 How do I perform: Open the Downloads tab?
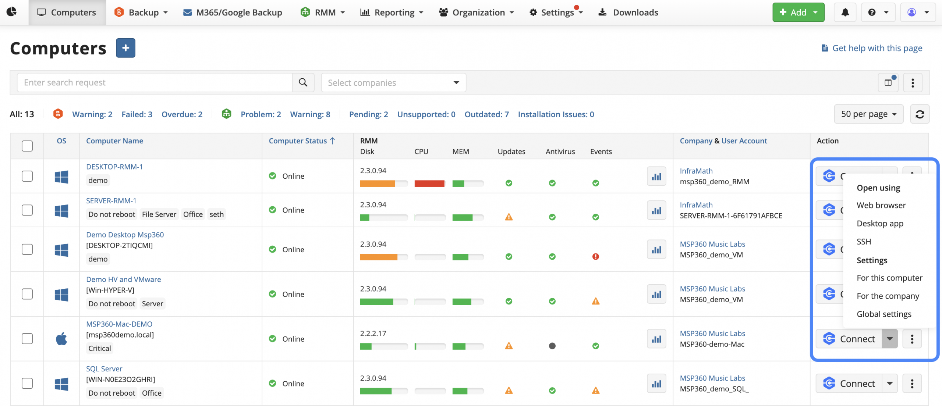point(628,13)
